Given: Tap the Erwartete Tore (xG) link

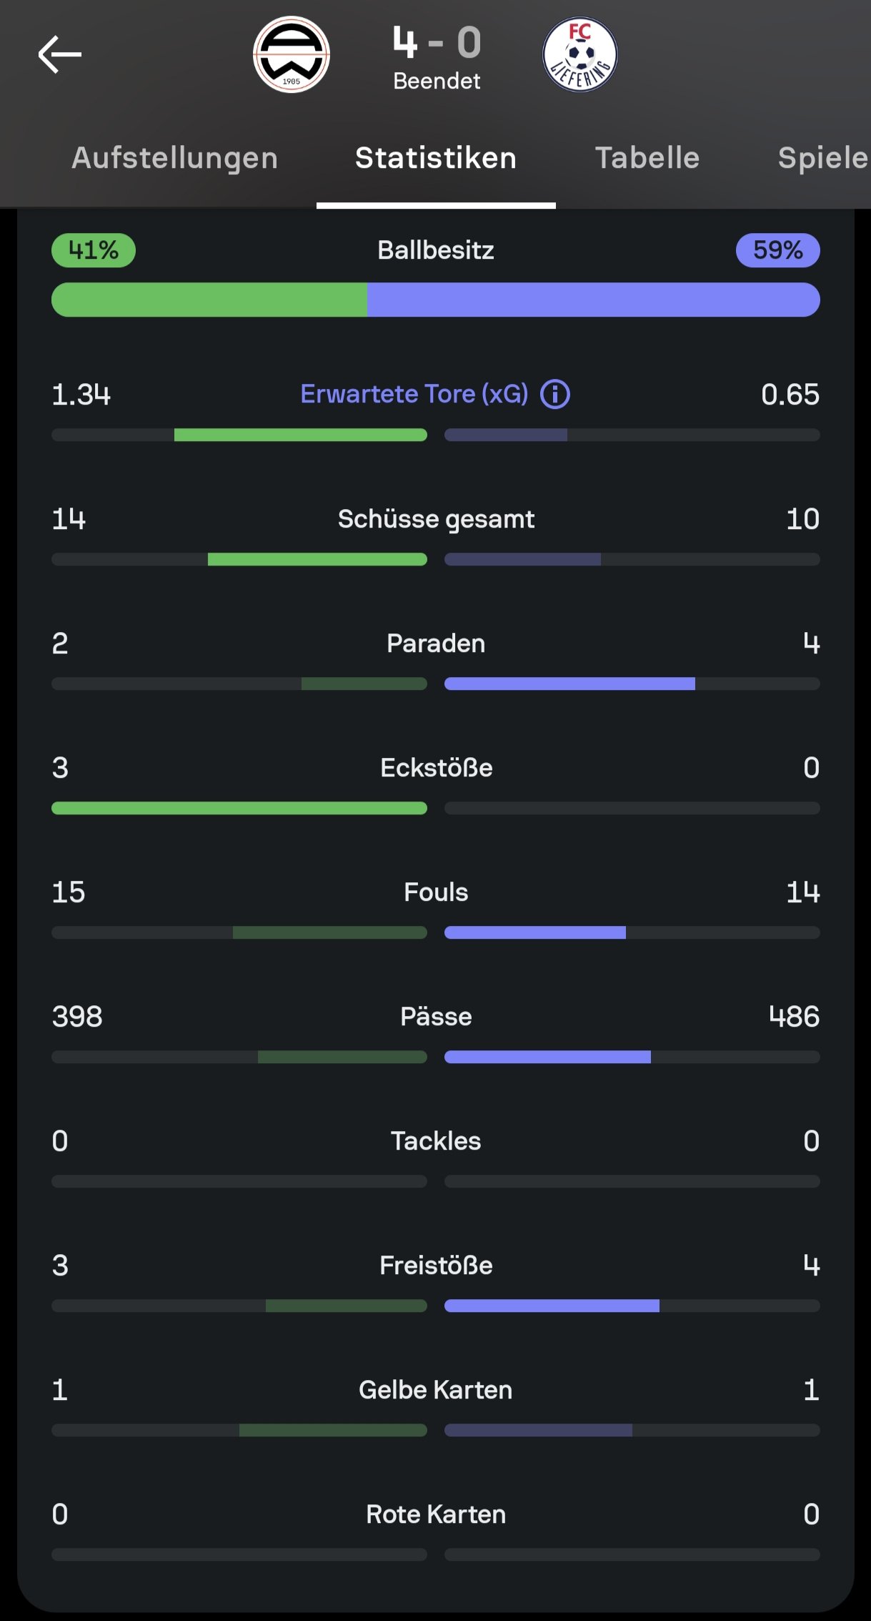Looking at the screenshot, I should tap(414, 394).
